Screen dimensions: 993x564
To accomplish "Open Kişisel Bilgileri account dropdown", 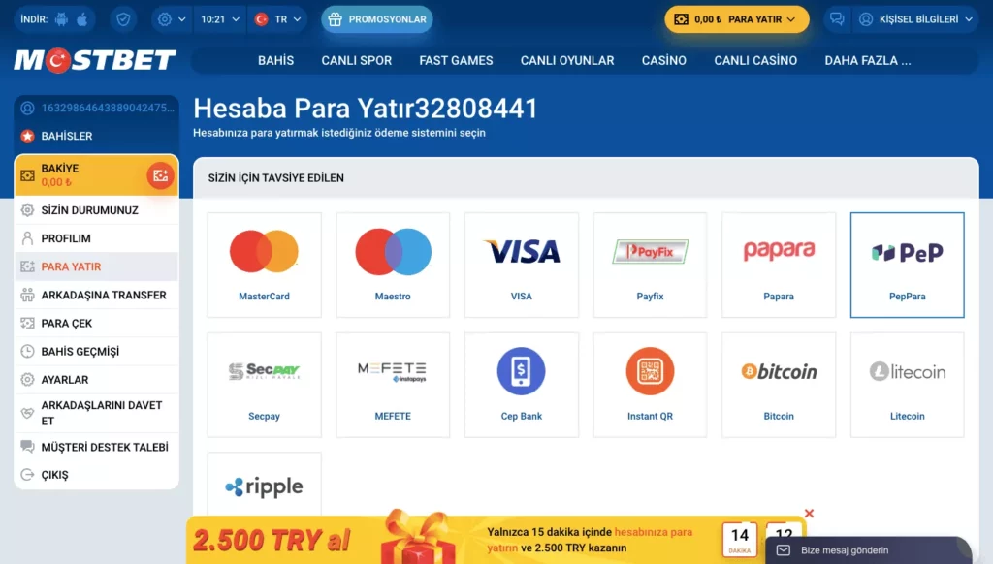I will tap(915, 19).
